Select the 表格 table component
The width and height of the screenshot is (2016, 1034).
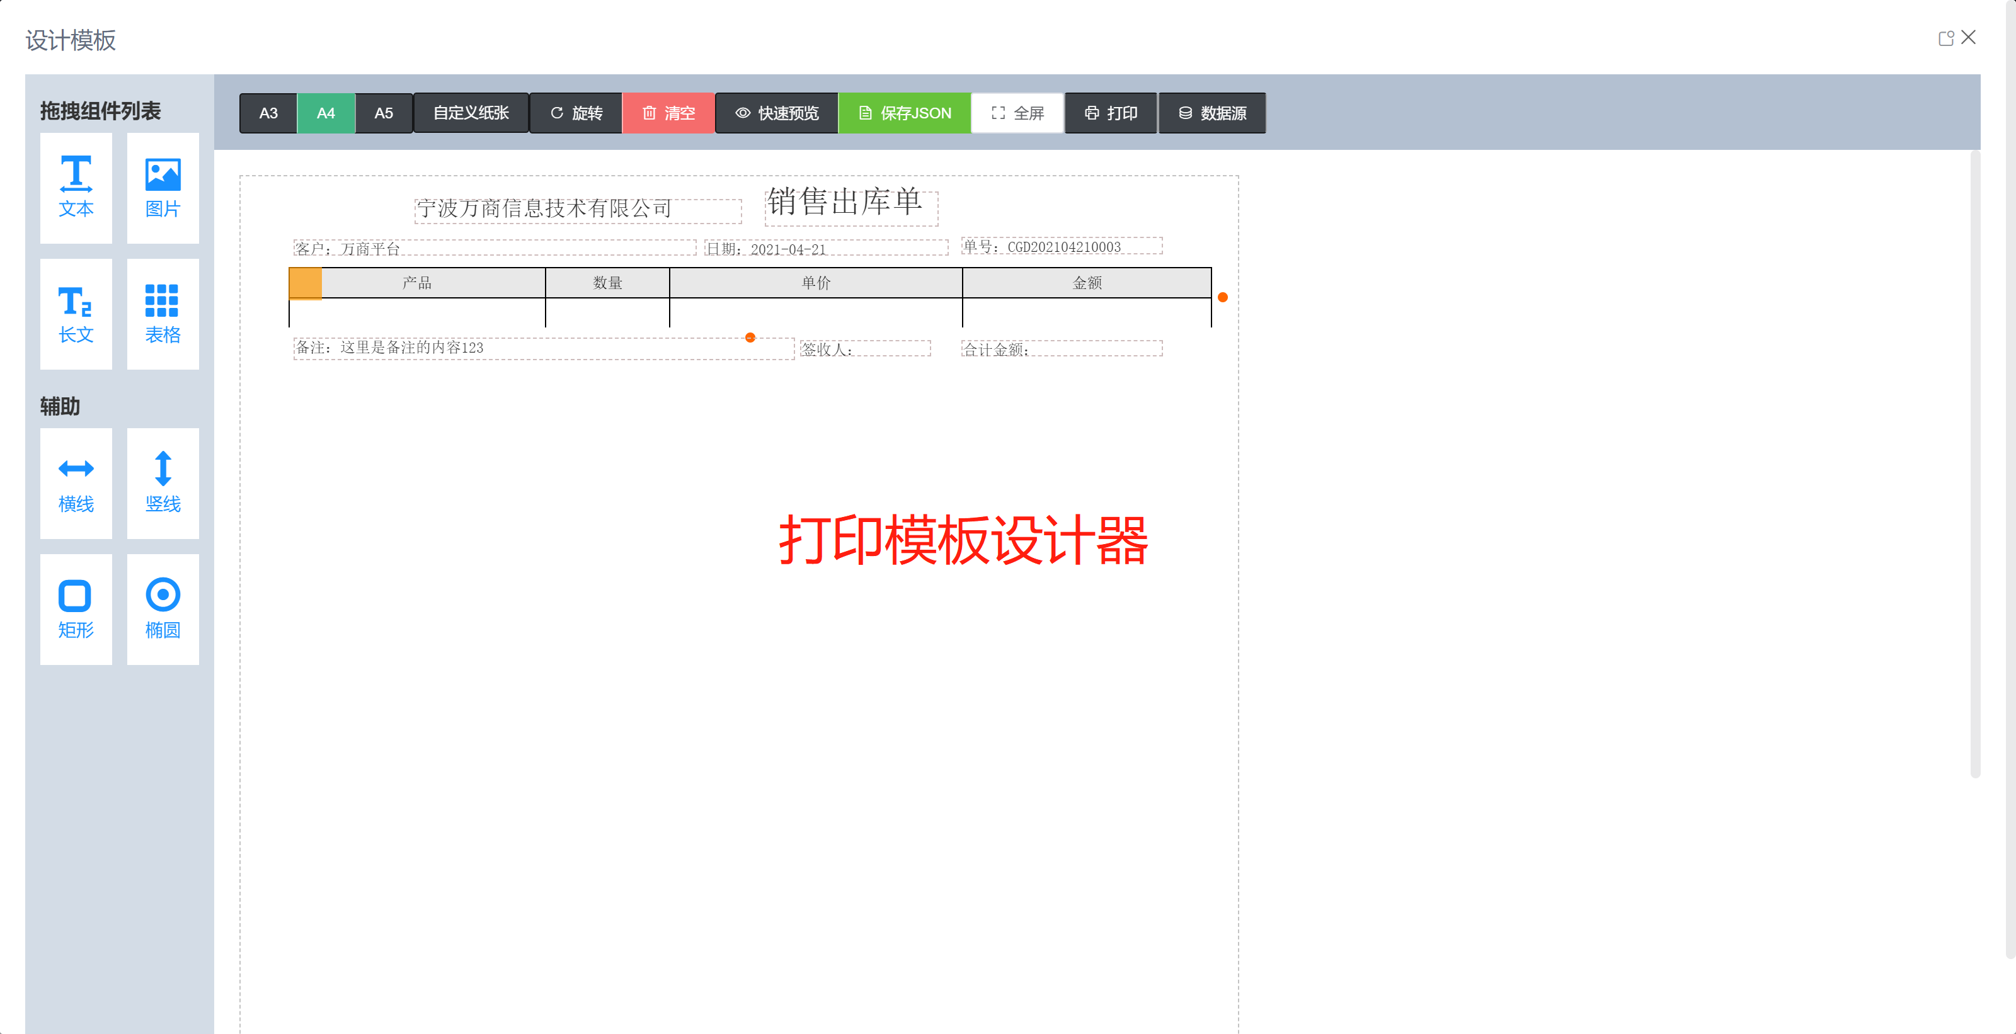[x=163, y=314]
